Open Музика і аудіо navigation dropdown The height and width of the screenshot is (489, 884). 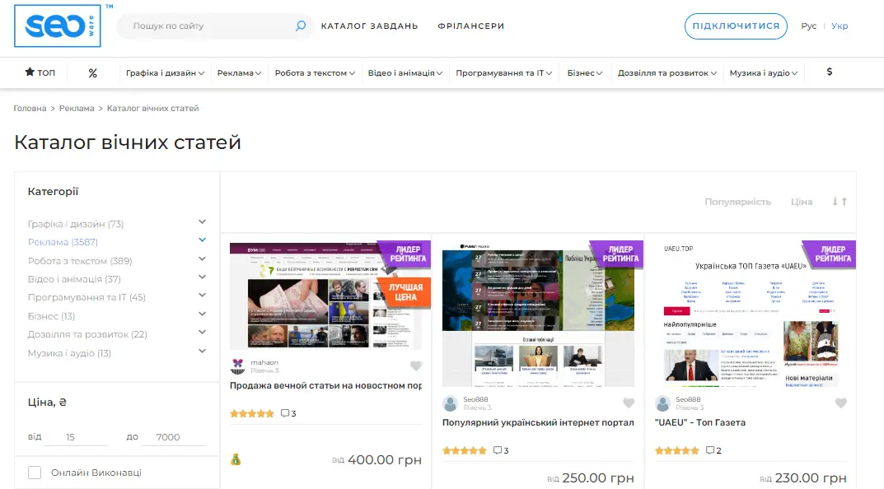coord(764,72)
